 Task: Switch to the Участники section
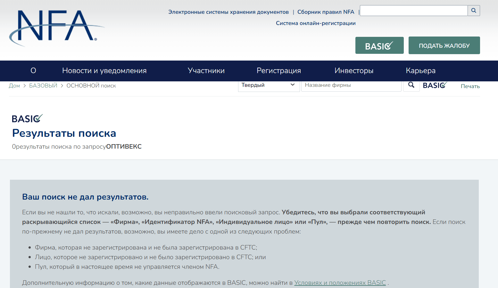(x=206, y=70)
